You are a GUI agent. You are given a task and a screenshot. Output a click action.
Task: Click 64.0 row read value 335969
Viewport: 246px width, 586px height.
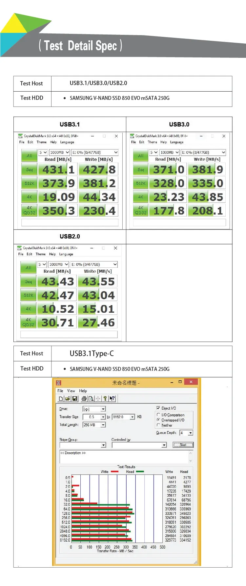(x=185, y=509)
